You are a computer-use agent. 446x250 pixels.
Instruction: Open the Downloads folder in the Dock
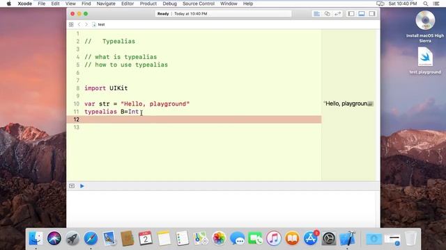coord(374,239)
